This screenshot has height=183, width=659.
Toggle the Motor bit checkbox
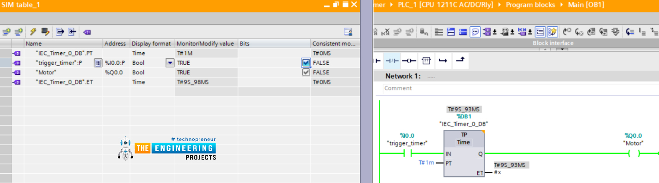(x=306, y=73)
